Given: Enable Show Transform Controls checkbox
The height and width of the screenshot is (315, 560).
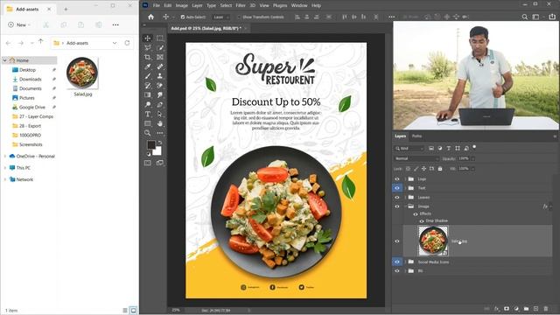Looking at the screenshot, I should click(x=239, y=17).
